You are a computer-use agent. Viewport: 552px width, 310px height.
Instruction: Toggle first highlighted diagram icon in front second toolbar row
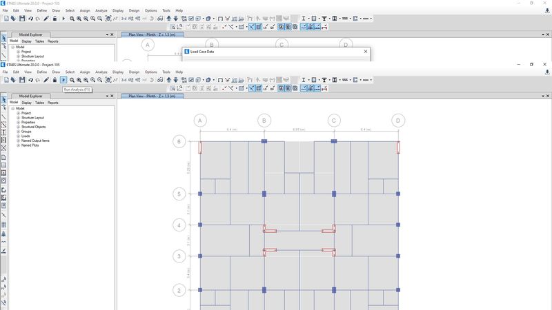[x=304, y=88]
